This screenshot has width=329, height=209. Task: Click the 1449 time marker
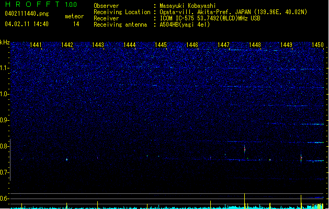286,45
